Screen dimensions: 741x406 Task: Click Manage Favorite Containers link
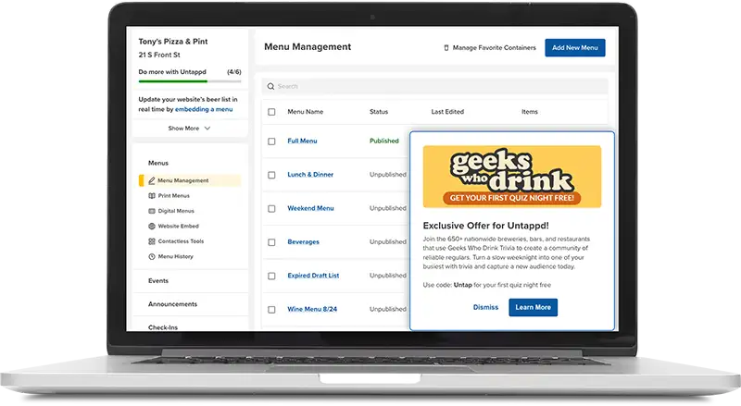point(495,48)
